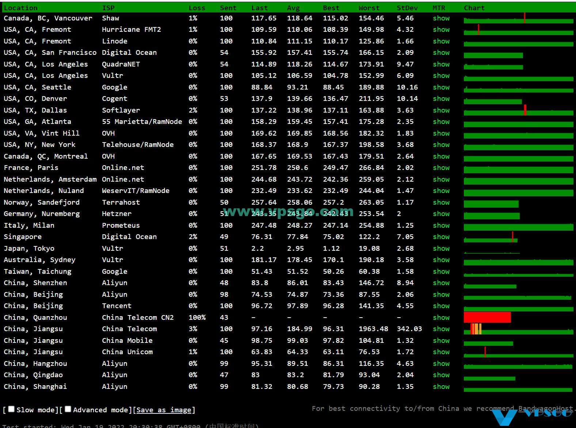Show MTR for Sandefjord Terrahost row
Screen dimensions: 576x428
(441, 202)
